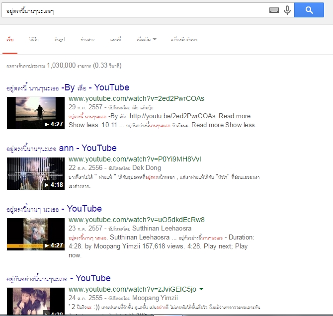Viewport: 333px width, 316px height.
Task: Open the result title 'ann - YouTube'
Action: pos(61,148)
